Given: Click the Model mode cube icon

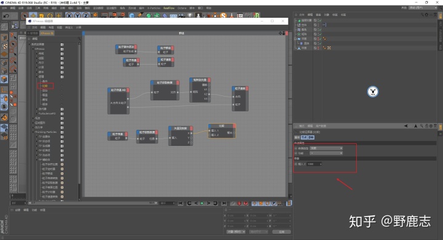Looking at the screenshot, I should 4,38.
